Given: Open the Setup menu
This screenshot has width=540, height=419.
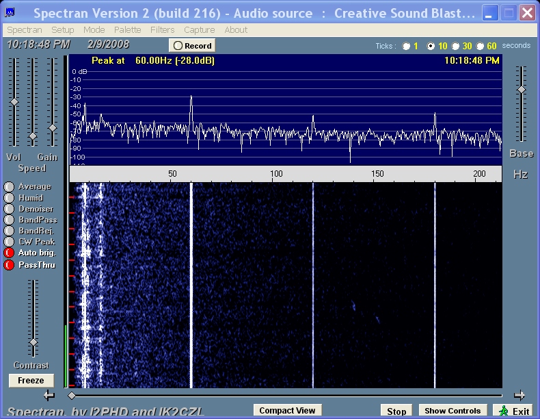Looking at the screenshot, I should (63, 30).
